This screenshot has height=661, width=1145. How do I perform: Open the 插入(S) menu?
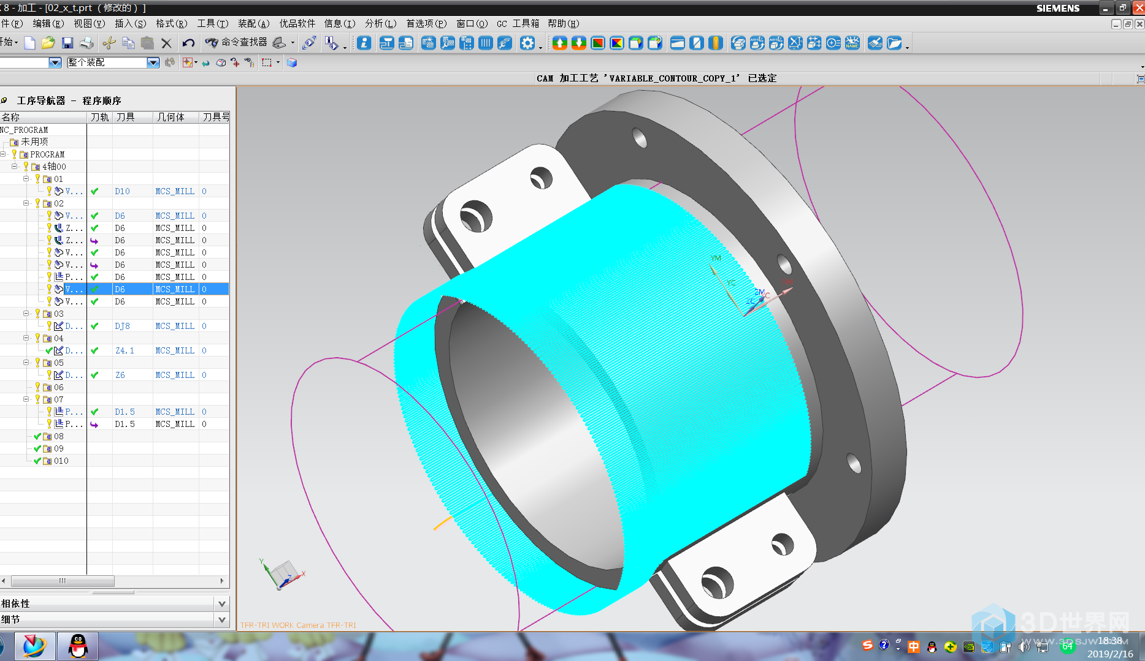pos(130,23)
